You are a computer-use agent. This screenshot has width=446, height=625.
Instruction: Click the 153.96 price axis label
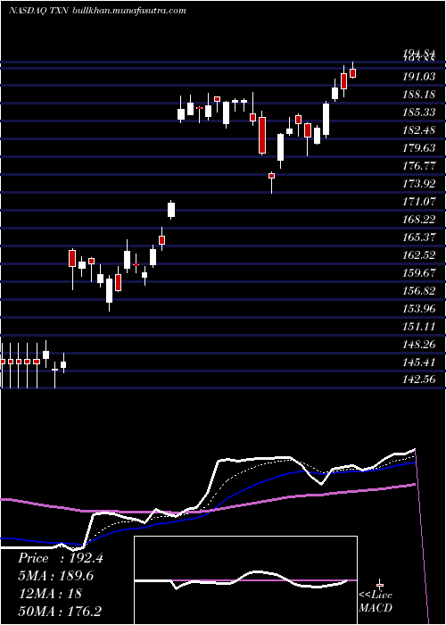pyautogui.click(x=418, y=309)
